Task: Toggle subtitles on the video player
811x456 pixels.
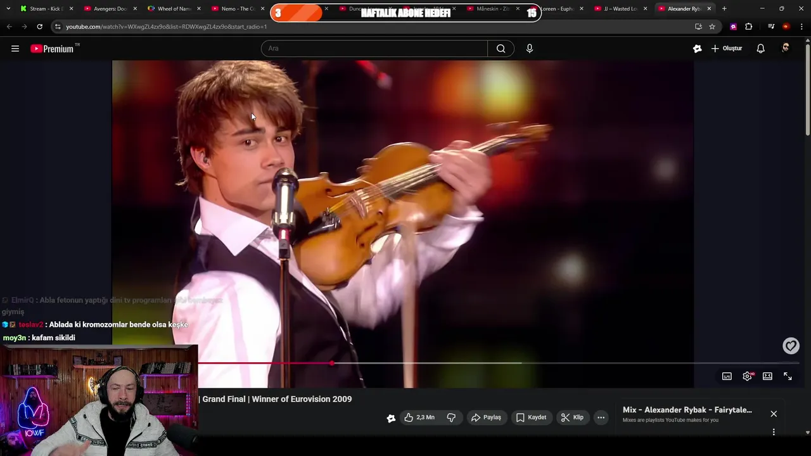Action: [727, 376]
